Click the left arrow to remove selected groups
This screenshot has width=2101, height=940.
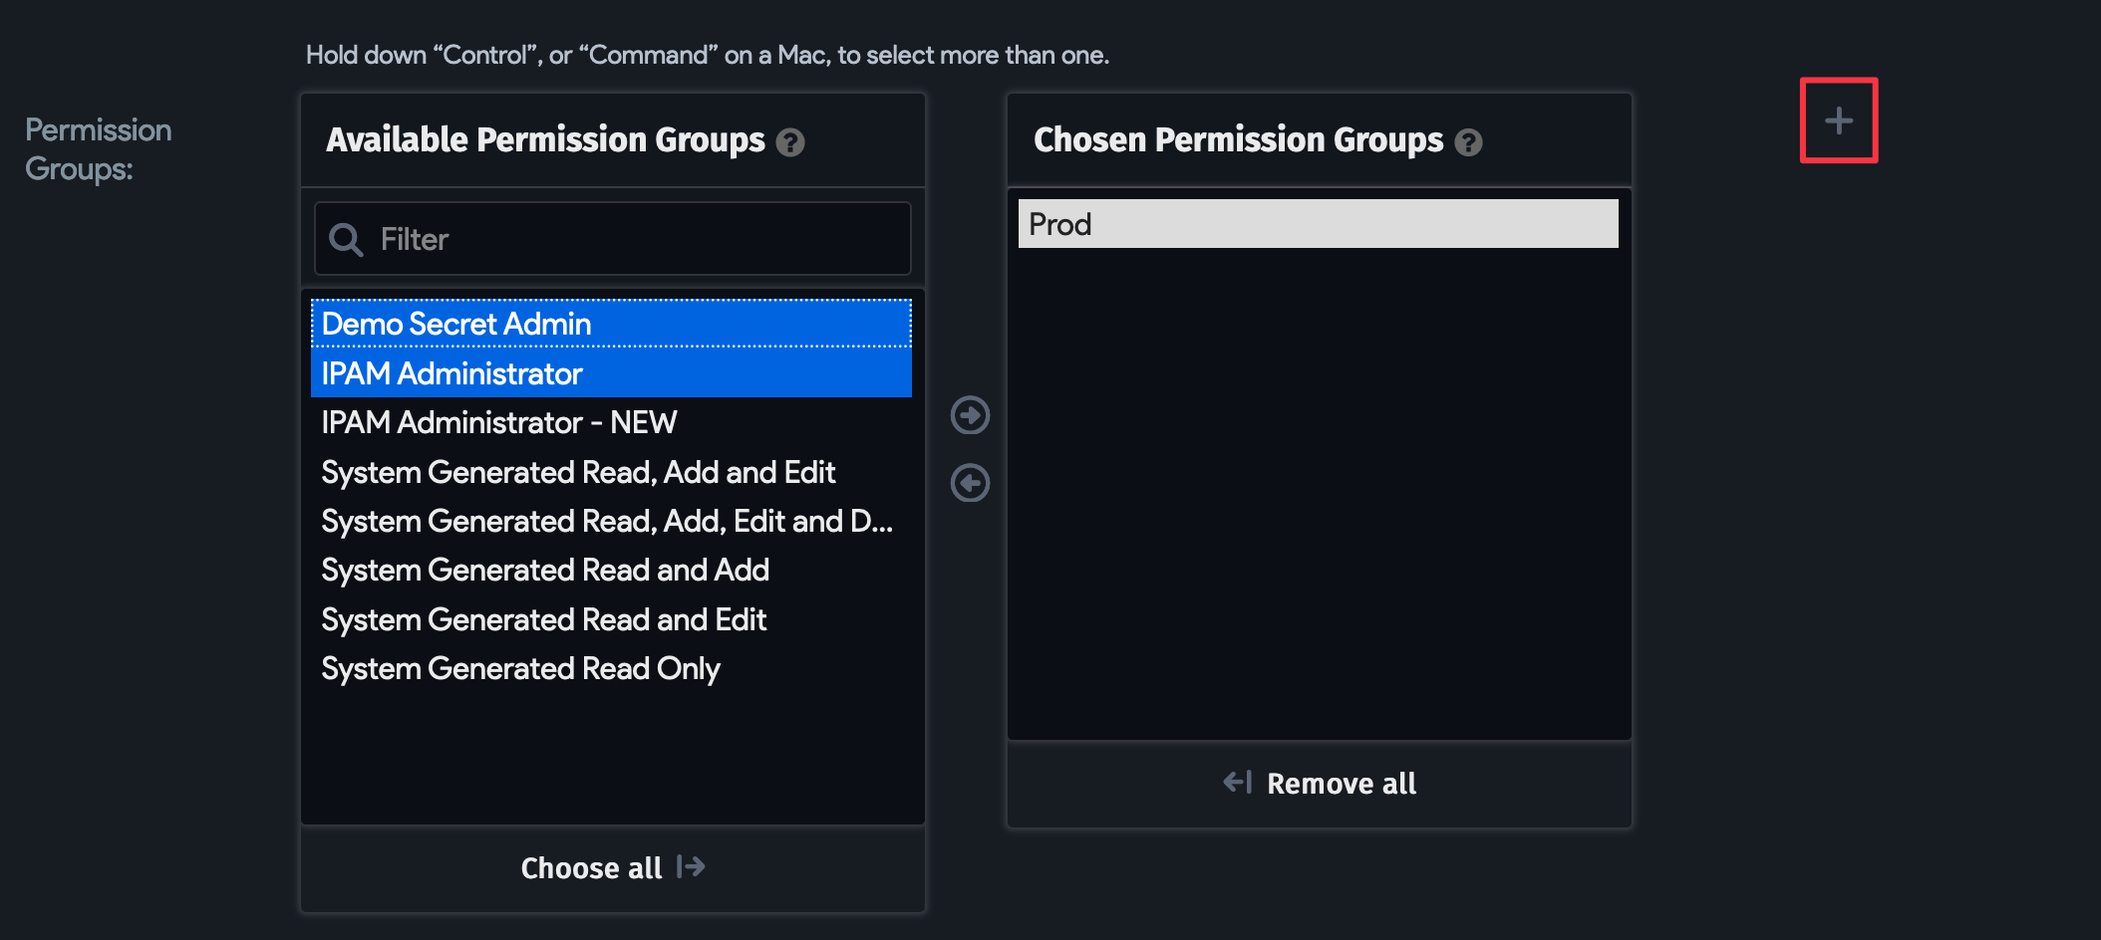tap(970, 483)
